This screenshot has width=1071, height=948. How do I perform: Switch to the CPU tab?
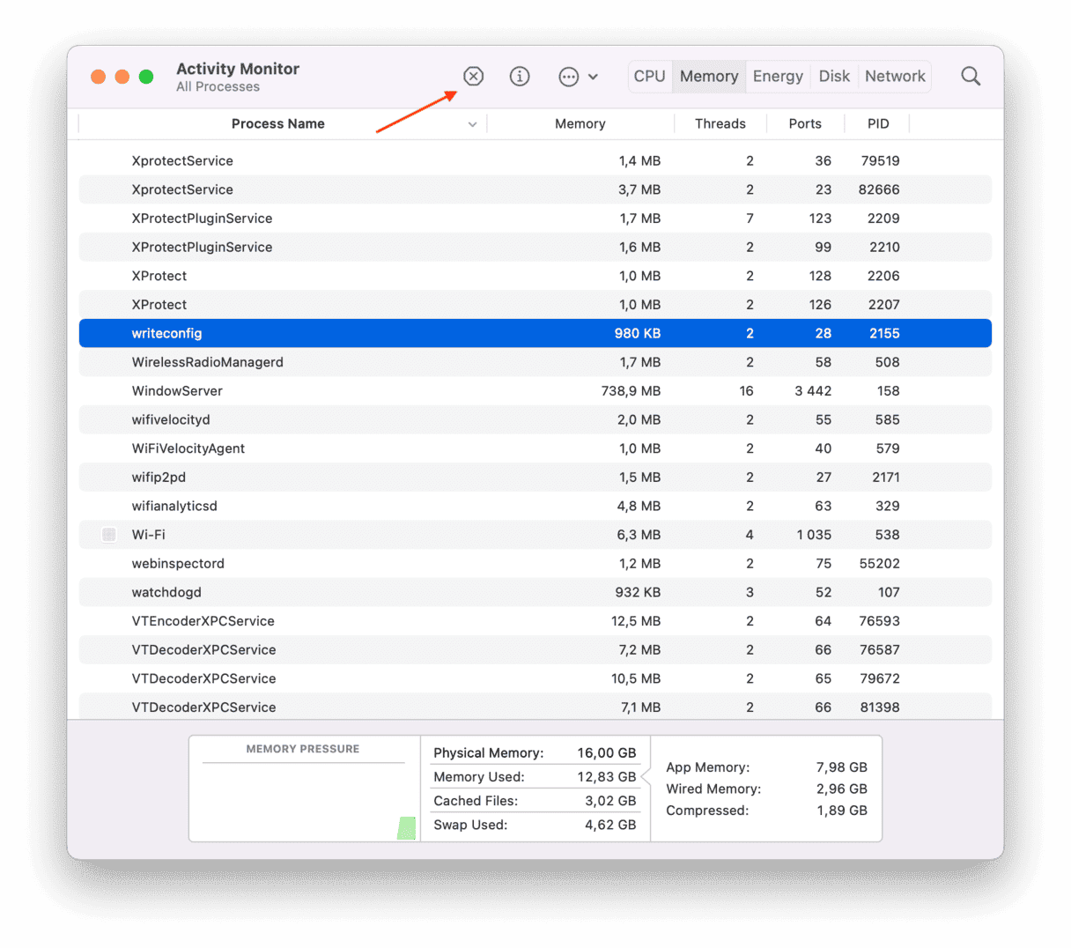click(650, 77)
